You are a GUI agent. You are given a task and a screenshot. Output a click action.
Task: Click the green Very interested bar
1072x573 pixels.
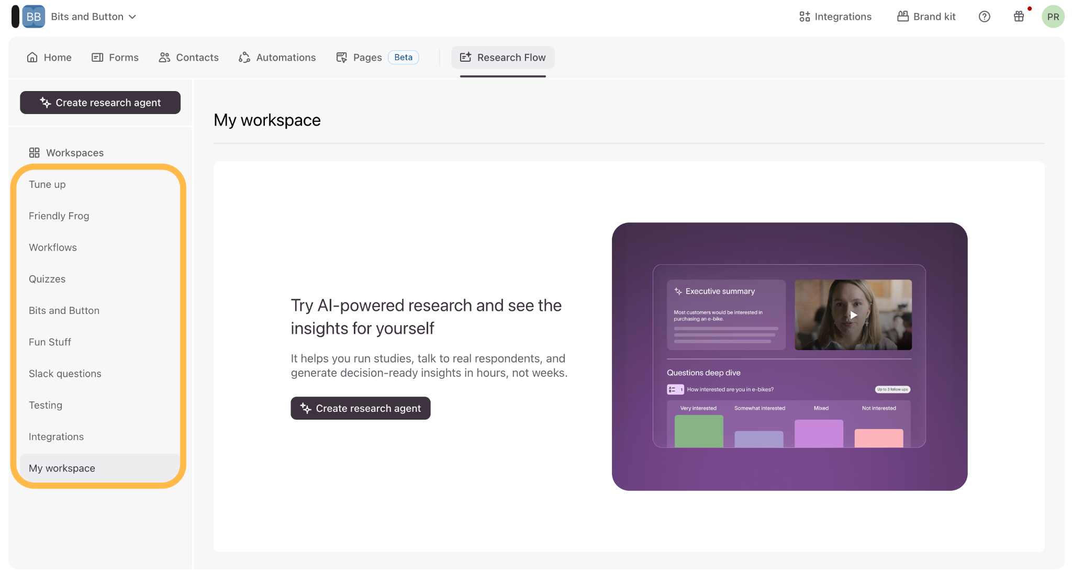point(699,431)
